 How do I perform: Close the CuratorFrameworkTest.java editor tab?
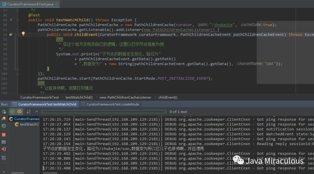pyautogui.click(x=56, y=4)
